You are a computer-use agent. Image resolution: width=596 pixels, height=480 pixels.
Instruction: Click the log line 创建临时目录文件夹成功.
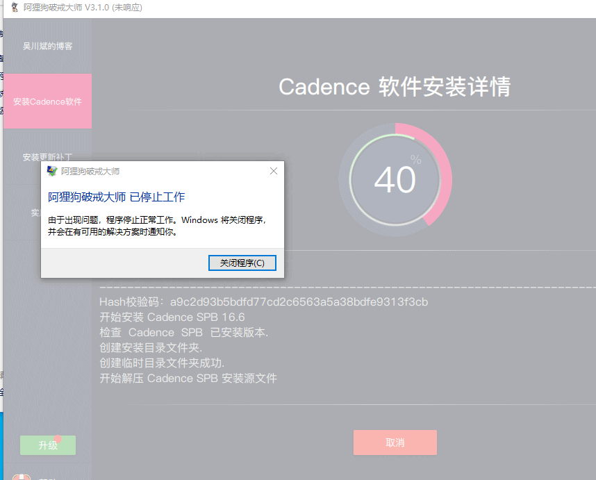[162, 363]
